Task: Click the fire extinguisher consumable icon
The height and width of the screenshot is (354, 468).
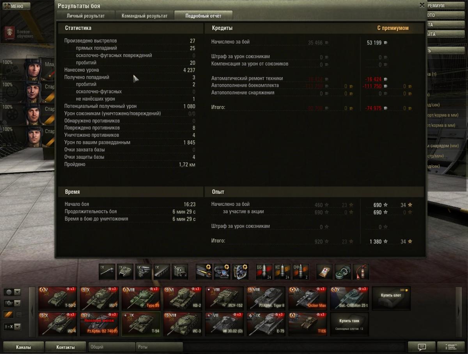Action: tap(361, 272)
